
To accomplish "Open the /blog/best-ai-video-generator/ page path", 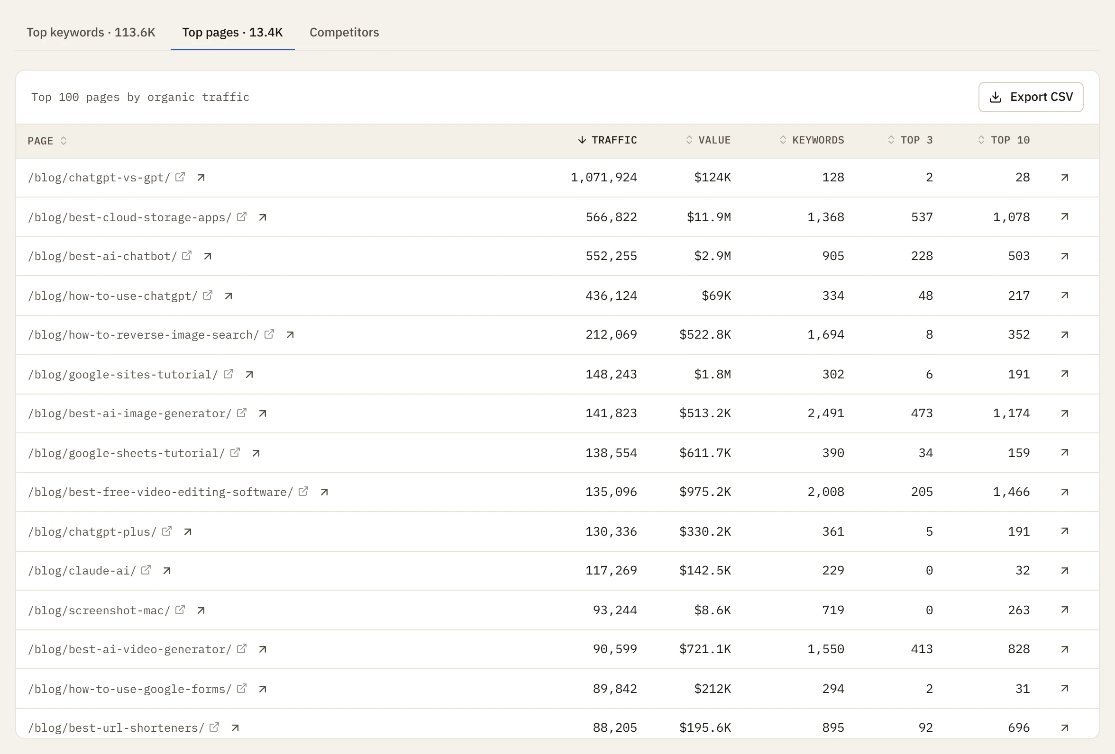I will [129, 649].
